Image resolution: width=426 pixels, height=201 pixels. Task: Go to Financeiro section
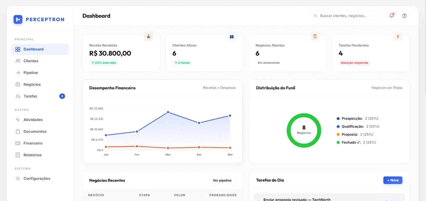pyautogui.click(x=40, y=143)
